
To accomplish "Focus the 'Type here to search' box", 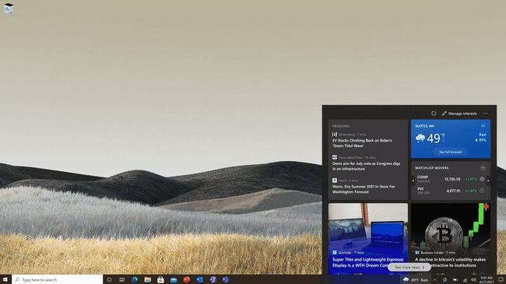I will click(58, 279).
